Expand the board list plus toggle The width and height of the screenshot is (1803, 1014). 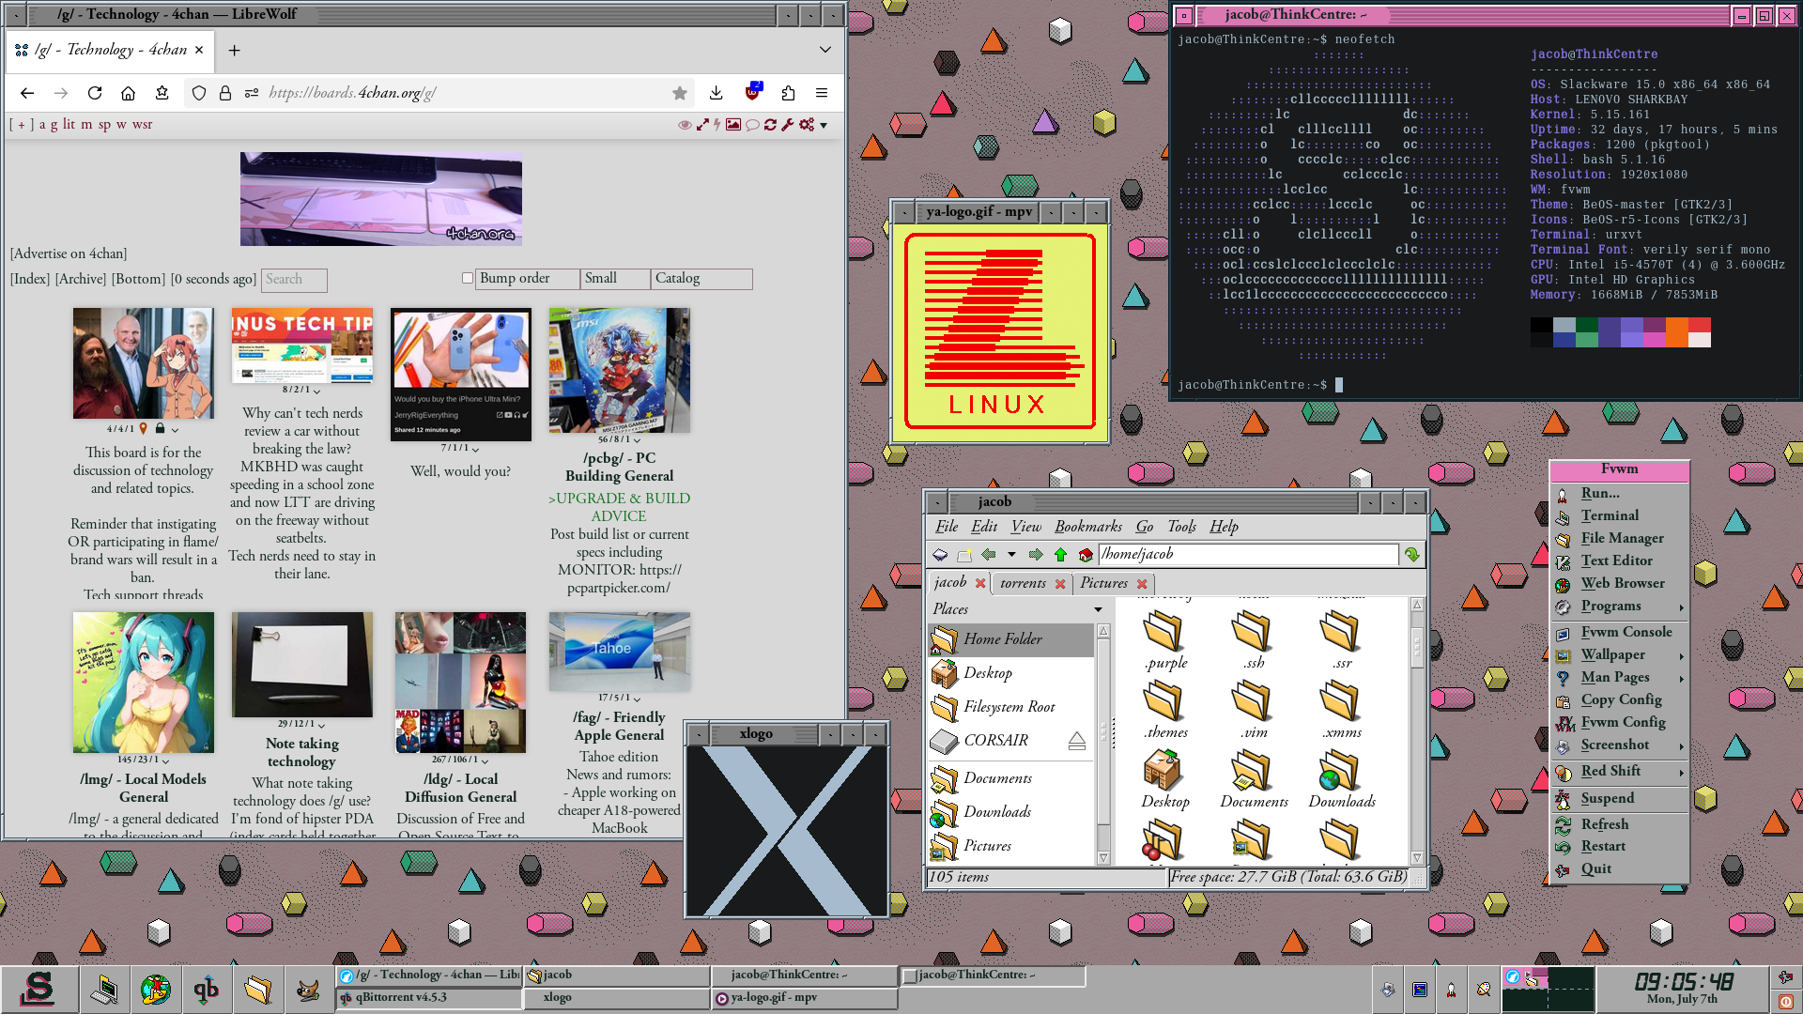[x=22, y=125]
